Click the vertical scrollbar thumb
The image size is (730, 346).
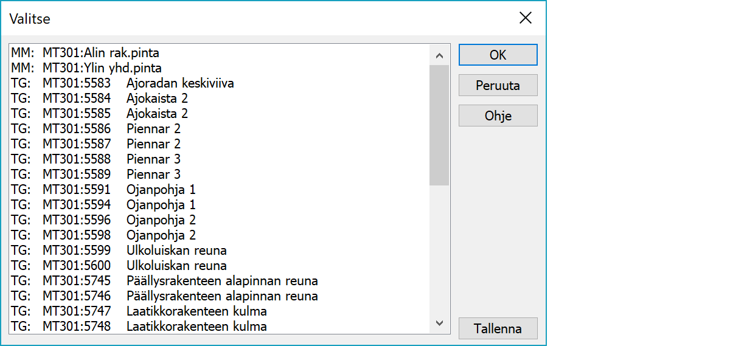click(x=439, y=125)
